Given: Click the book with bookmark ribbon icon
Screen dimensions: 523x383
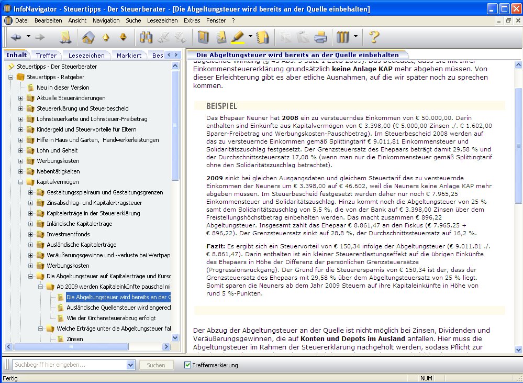Looking at the screenshot, I should (x=203, y=37).
